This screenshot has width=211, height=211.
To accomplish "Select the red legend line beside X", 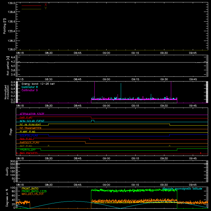I will [31, 6].
